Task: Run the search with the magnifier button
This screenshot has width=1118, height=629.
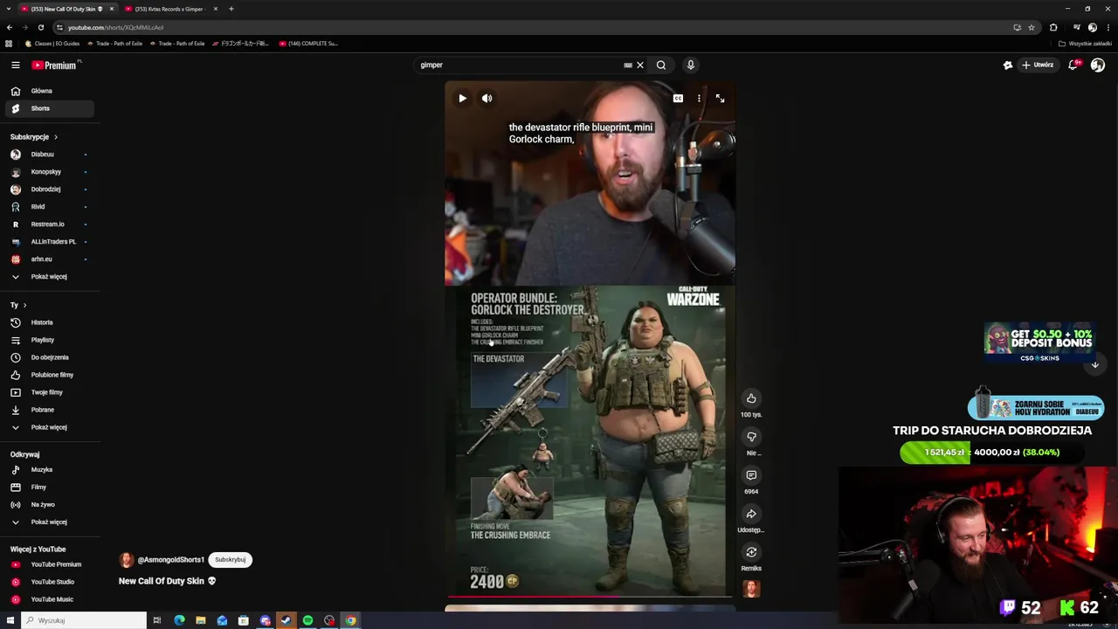Action: pos(661,65)
